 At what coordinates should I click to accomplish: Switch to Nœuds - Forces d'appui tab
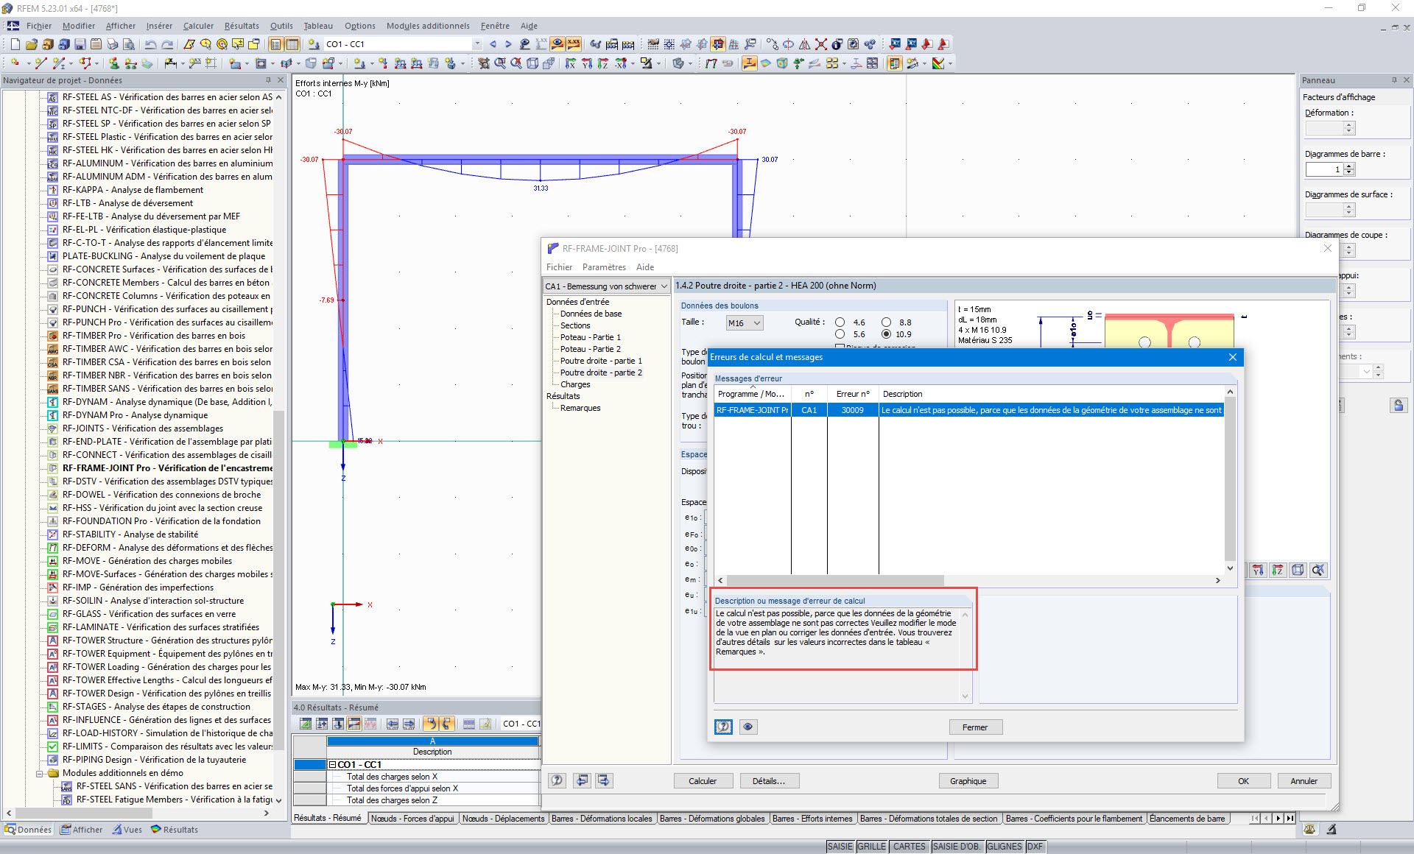pos(412,819)
